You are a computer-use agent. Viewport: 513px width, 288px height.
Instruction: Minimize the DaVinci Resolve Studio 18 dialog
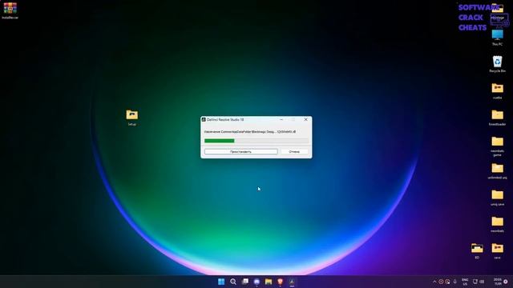pos(281,119)
